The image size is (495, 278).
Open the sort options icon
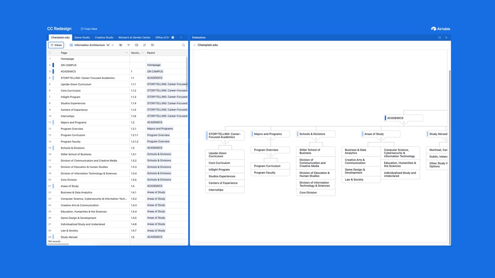[144, 45]
